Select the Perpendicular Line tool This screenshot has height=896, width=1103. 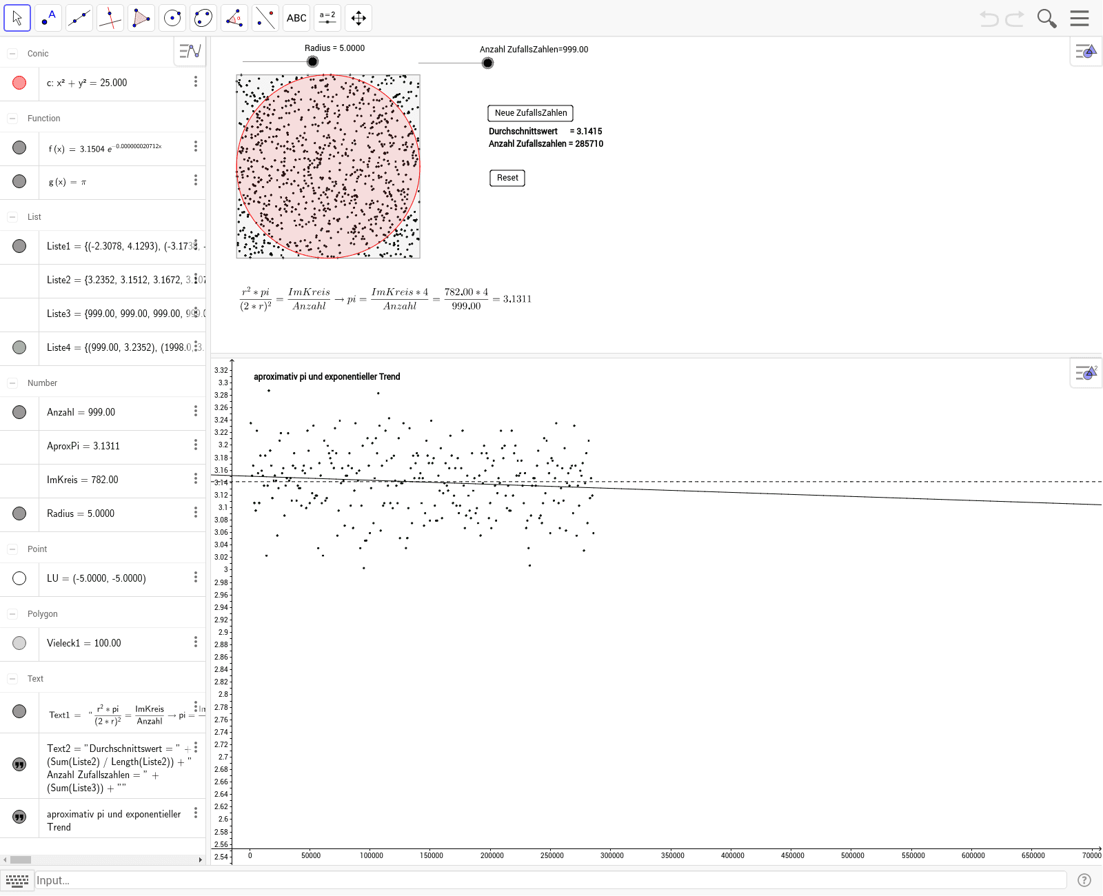110,18
